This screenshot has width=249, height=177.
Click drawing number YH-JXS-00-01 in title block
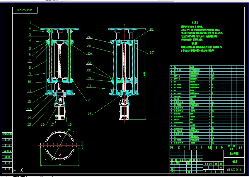point(234,170)
